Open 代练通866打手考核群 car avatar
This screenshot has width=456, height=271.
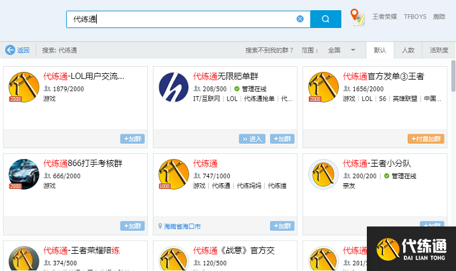24,174
